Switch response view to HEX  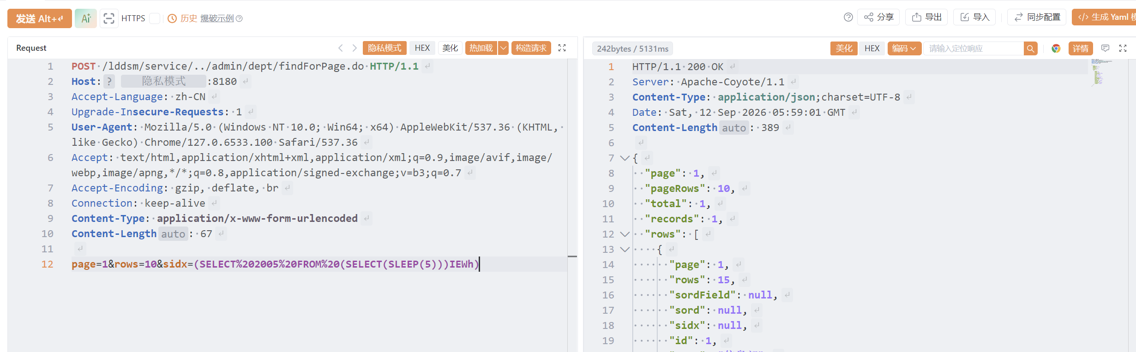[872, 48]
